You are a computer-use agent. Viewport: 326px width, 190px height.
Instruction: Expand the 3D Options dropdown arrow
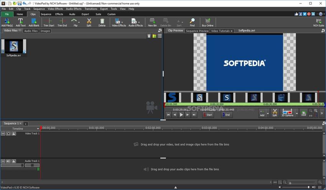click(x=297, y=113)
